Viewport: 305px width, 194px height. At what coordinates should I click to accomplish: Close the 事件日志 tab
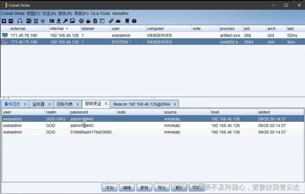tap(25, 104)
